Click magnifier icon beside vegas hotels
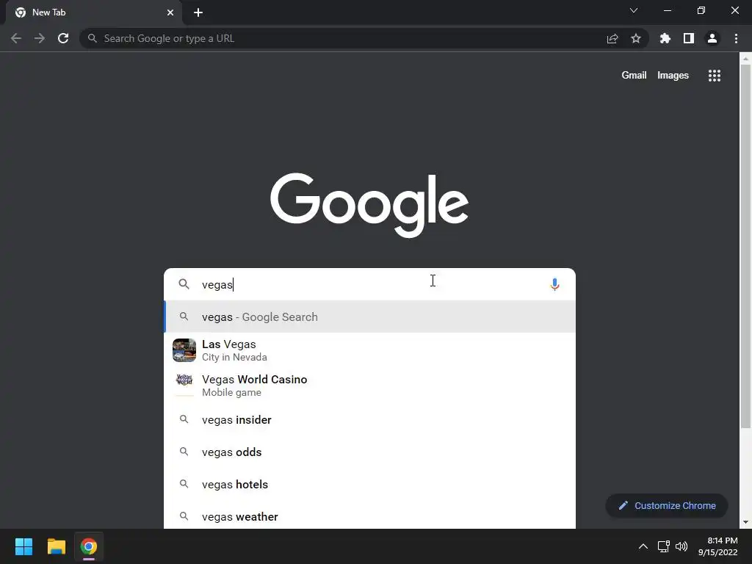 click(184, 483)
